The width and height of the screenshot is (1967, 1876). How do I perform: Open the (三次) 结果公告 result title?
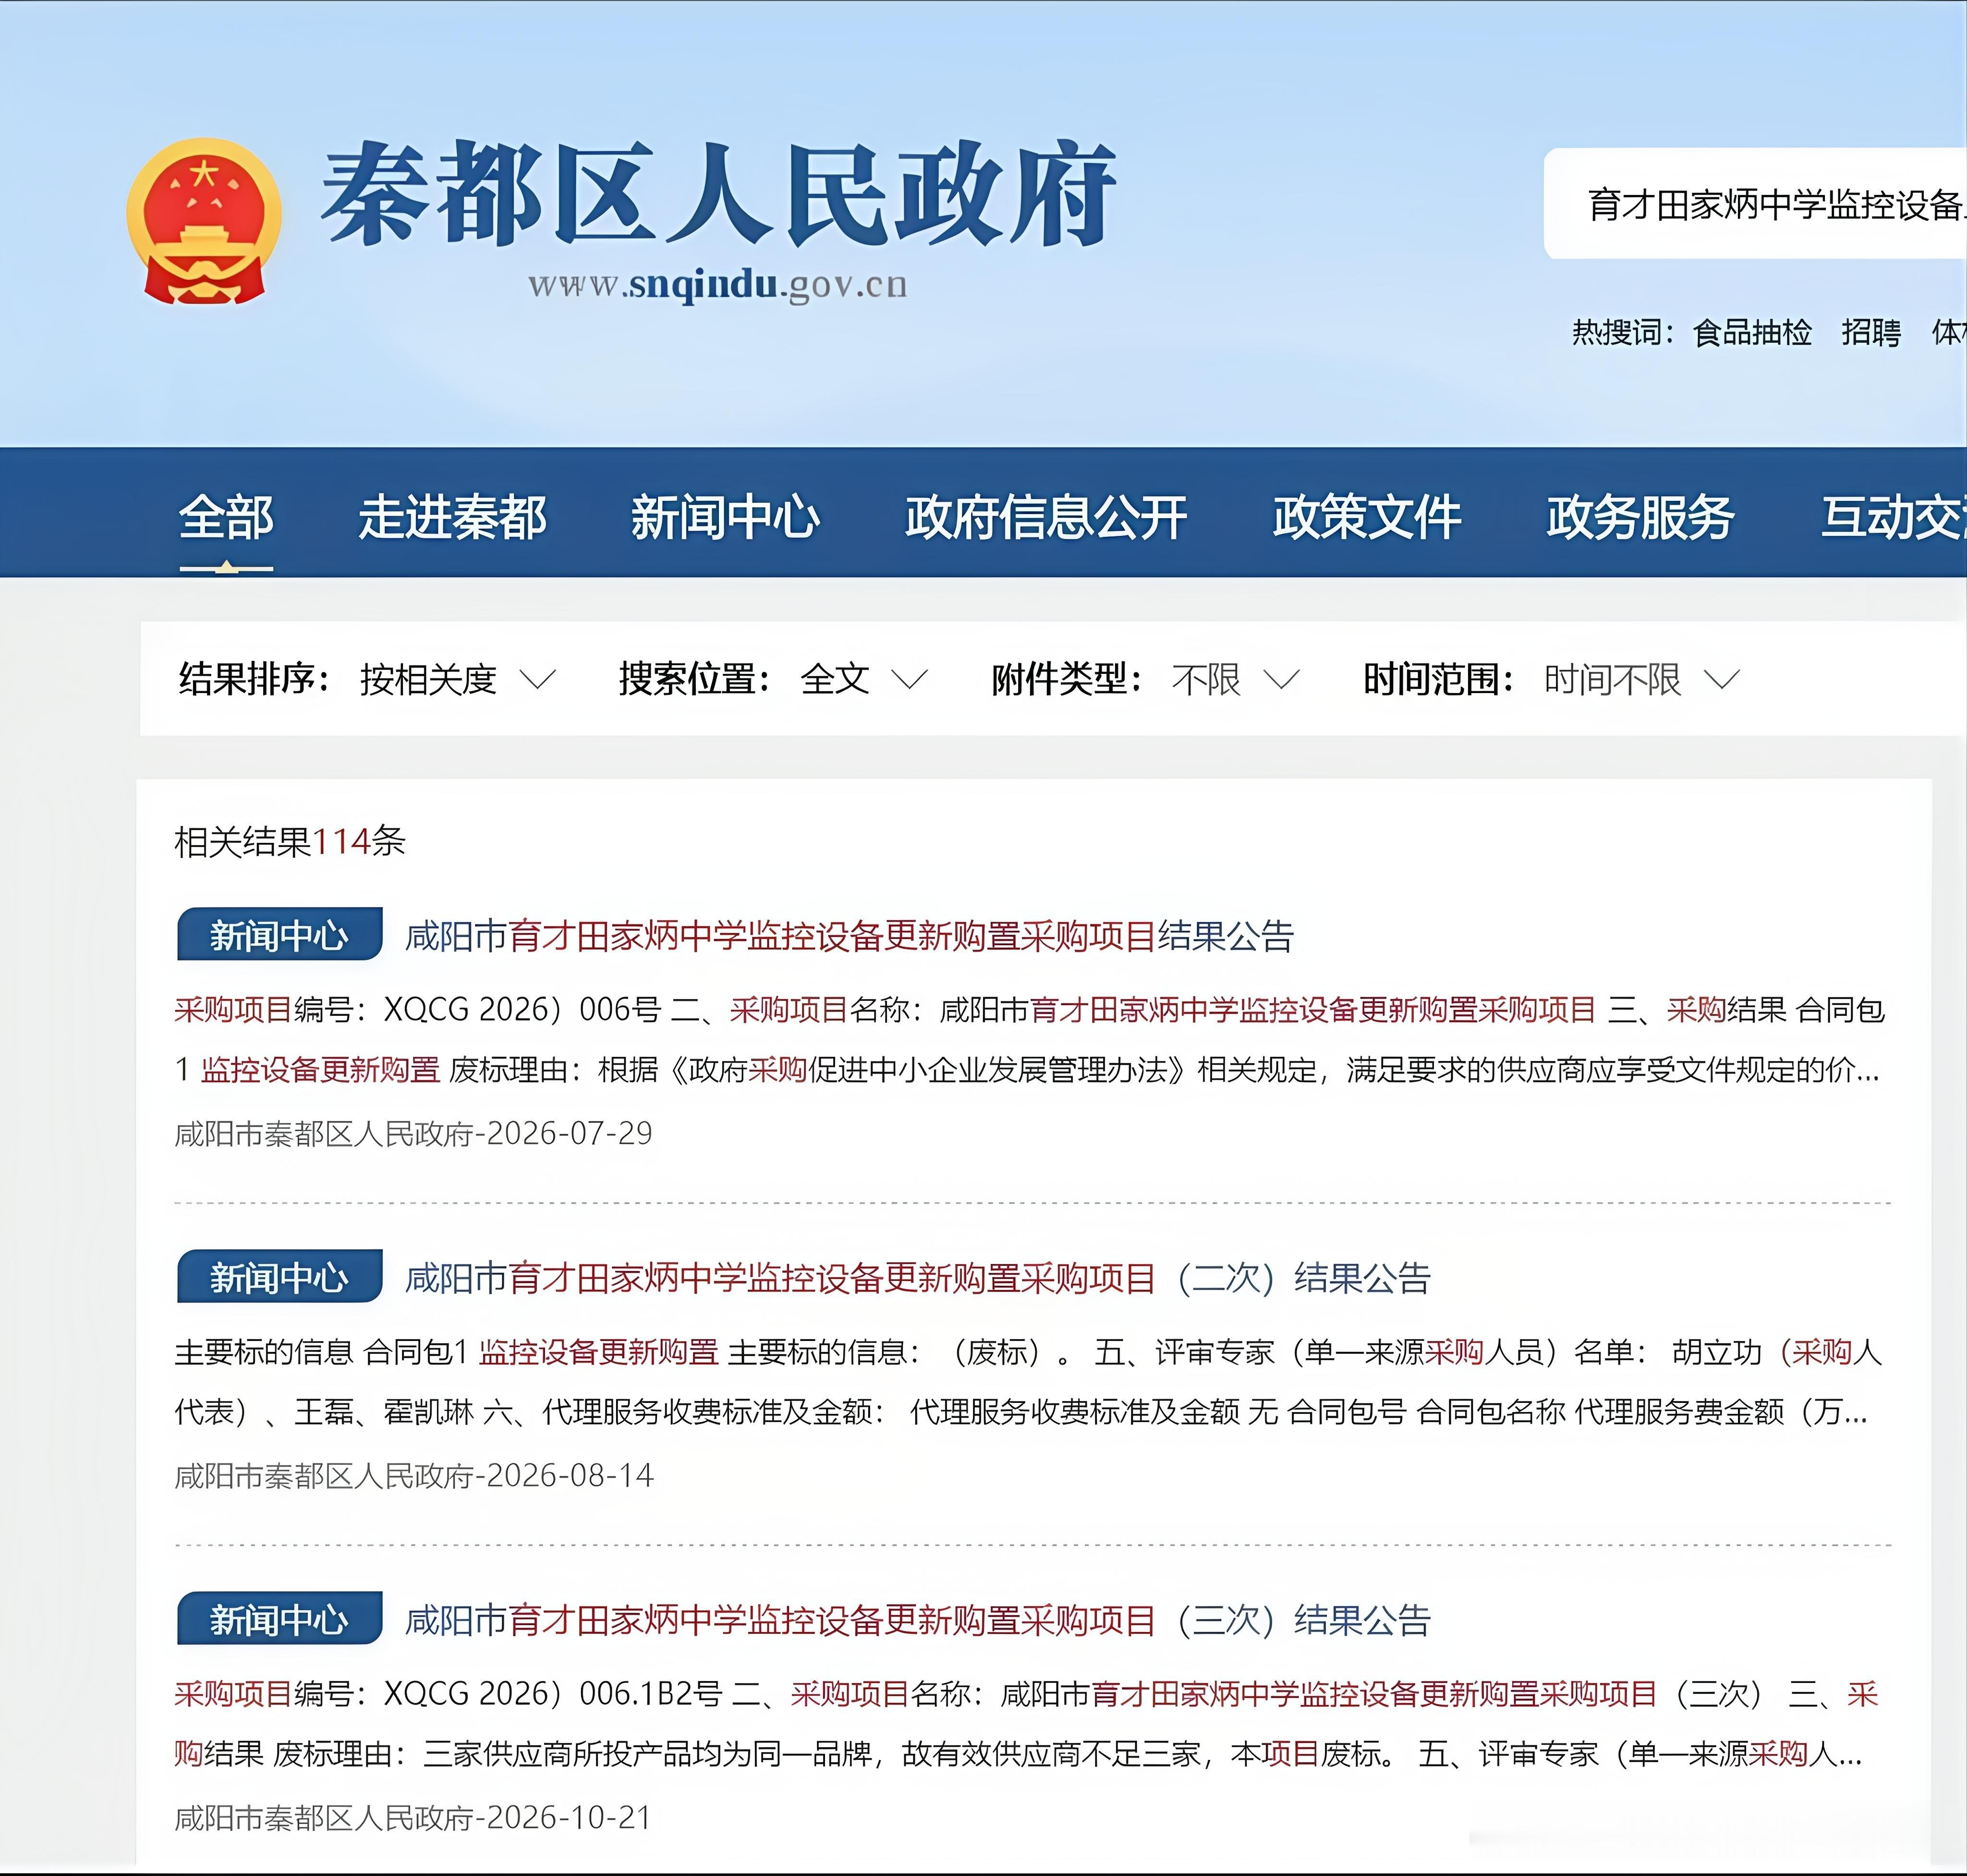pos(917,1620)
